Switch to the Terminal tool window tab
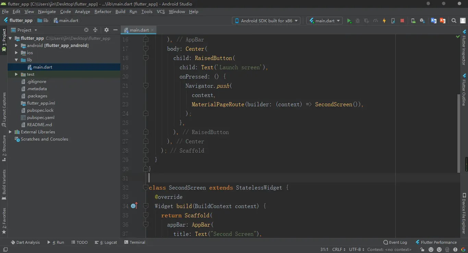The image size is (468, 253). [134, 242]
